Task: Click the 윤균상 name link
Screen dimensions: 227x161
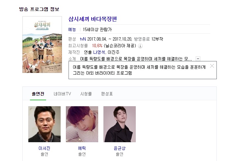Action: coord(120,148)
